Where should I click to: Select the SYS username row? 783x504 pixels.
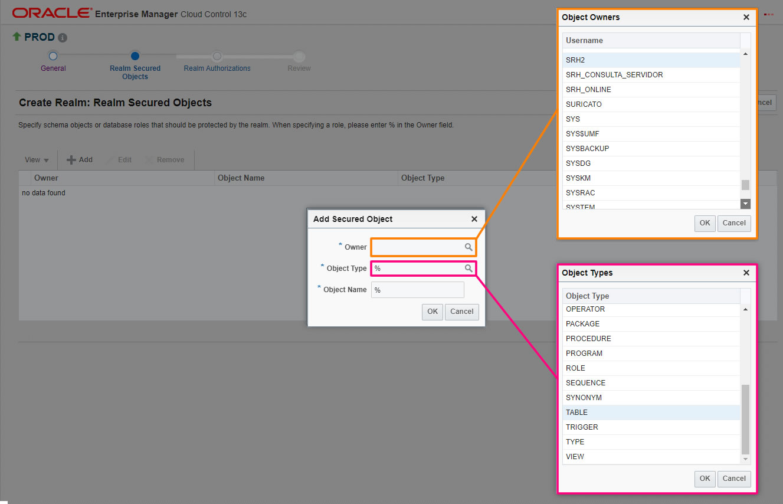click(x=651, y=119)
